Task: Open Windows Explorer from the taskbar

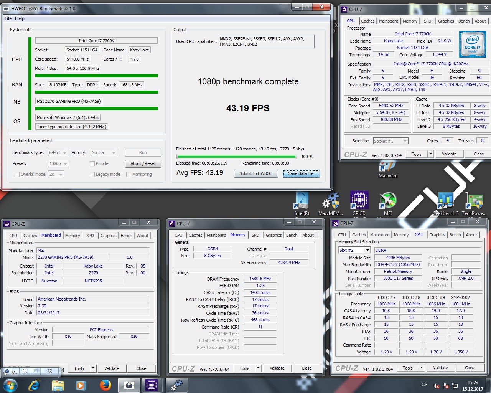Action: (58, 385)
